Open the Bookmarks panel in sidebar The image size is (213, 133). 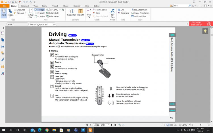[3, 33]
